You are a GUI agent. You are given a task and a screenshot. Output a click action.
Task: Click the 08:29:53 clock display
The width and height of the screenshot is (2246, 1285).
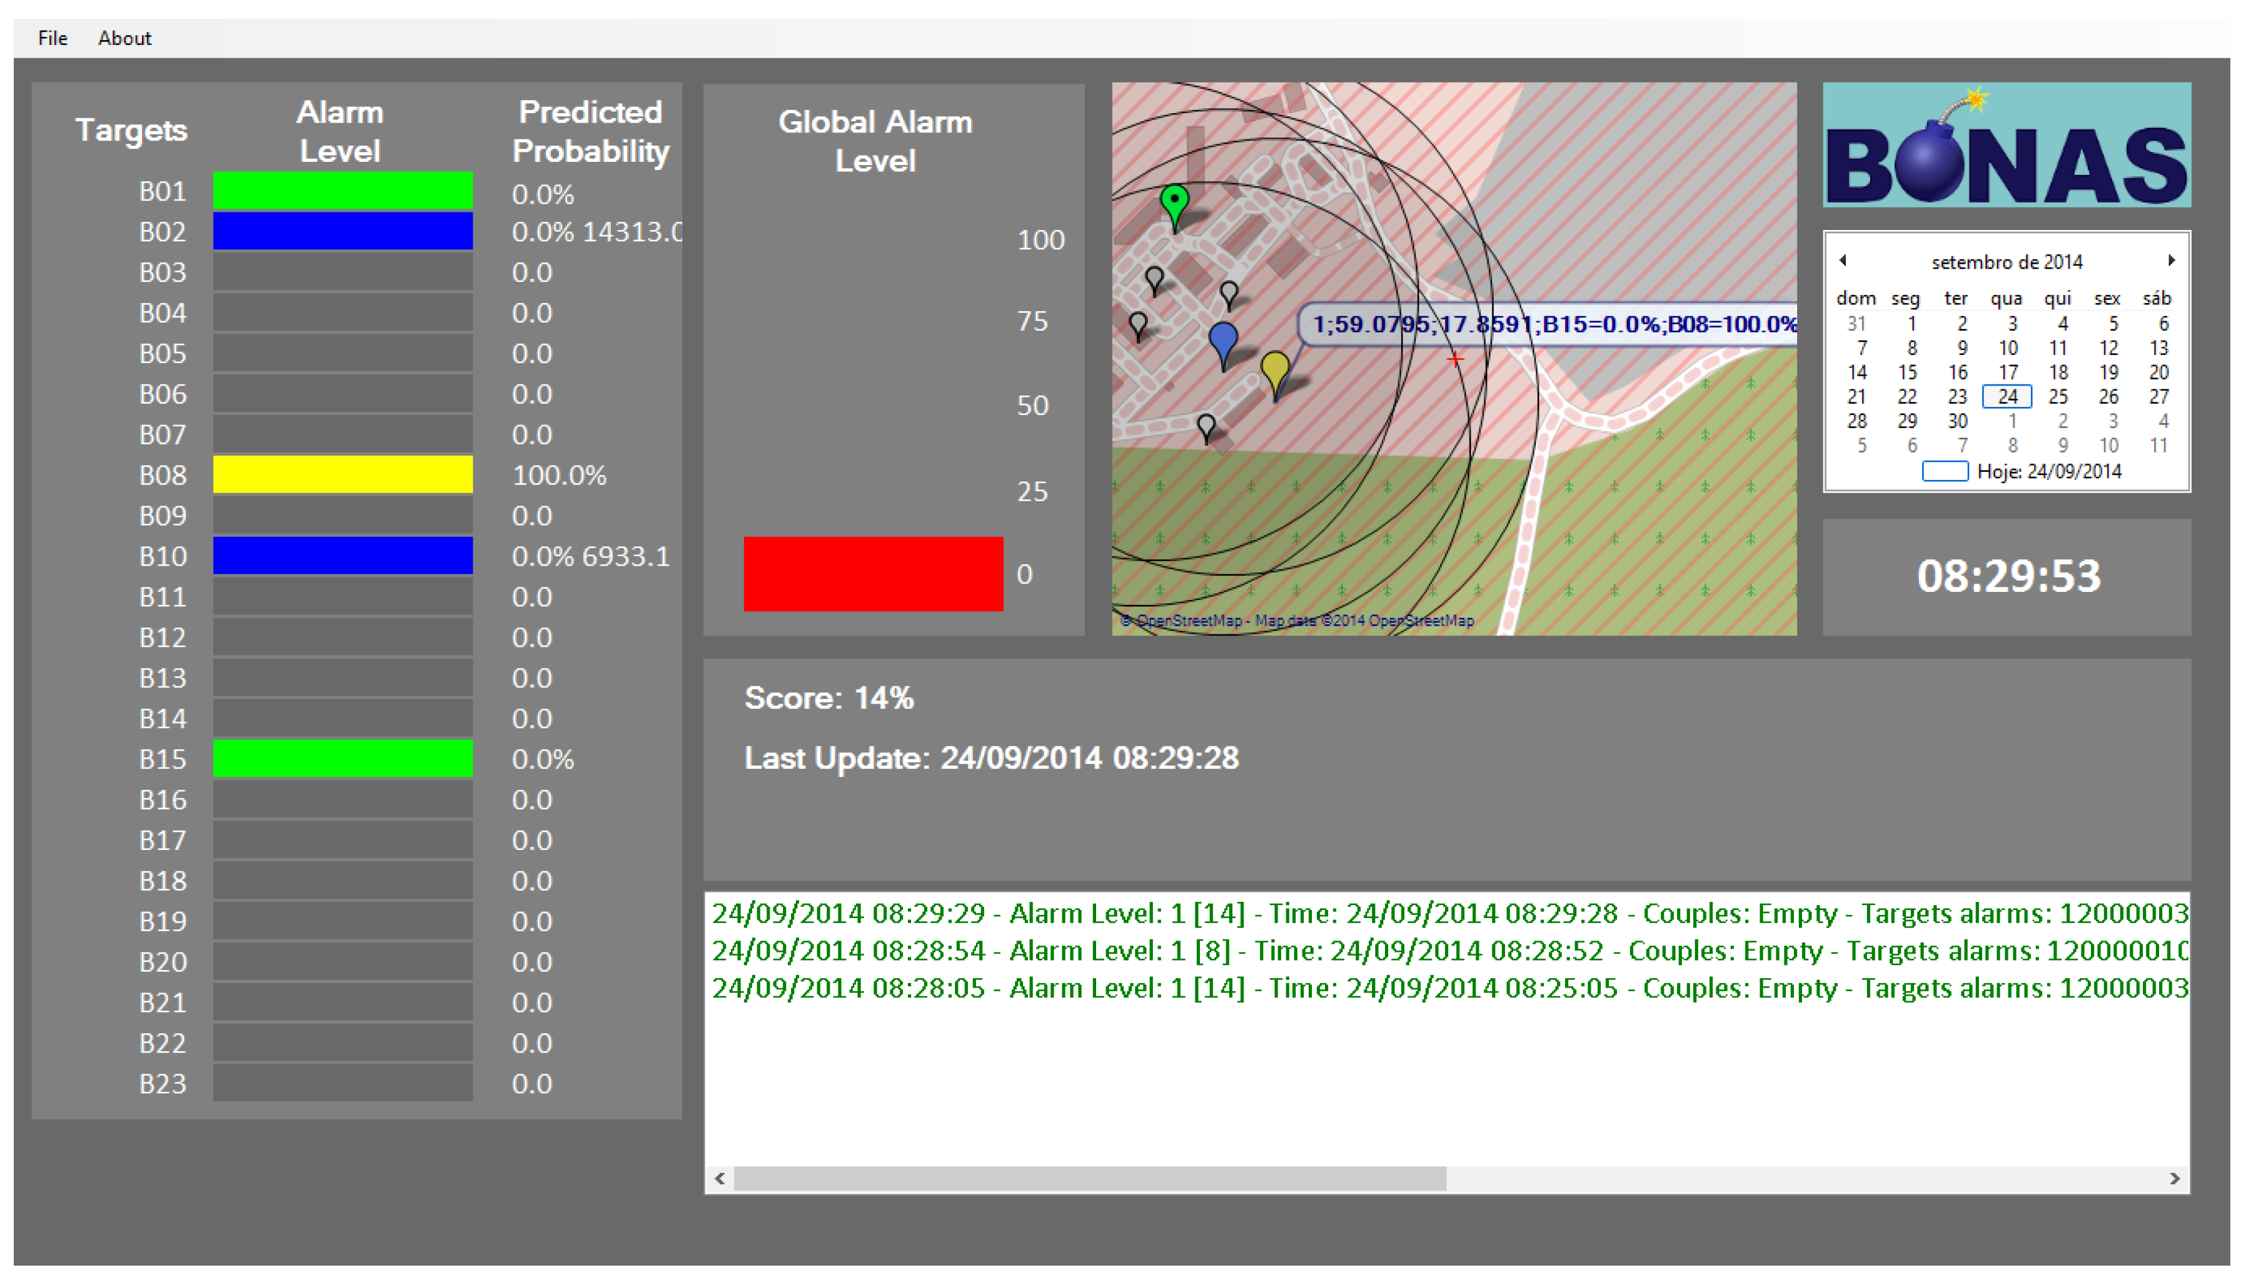2008,576
